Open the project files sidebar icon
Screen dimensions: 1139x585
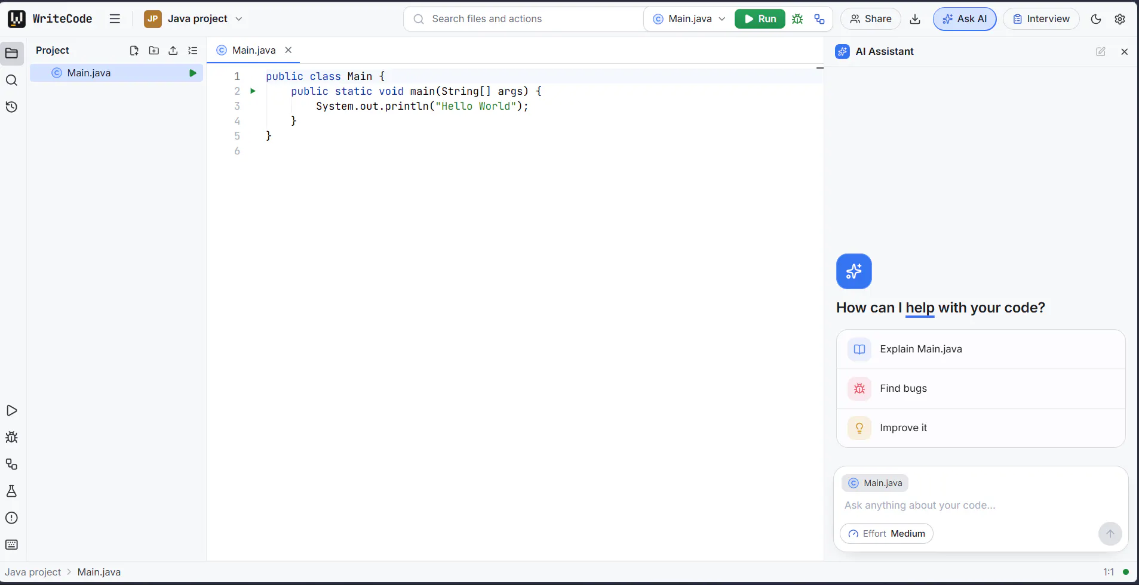point(11,54)
